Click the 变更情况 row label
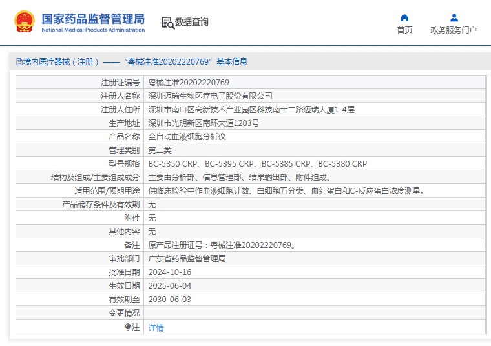Viewport: 491px width, 346px height. (x=124, y=313)
